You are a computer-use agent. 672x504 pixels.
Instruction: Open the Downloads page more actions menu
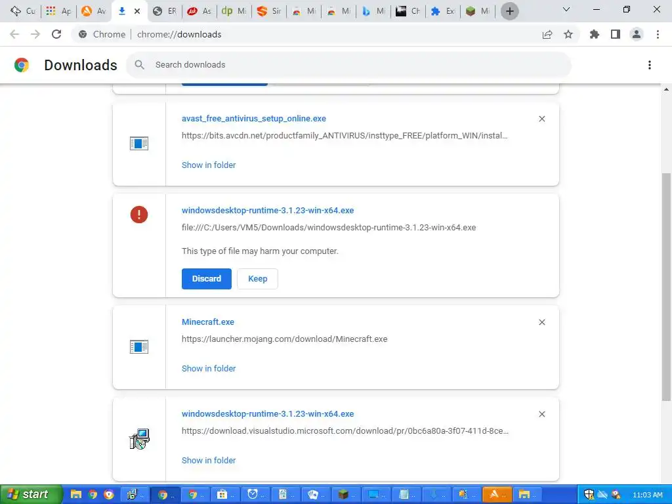[650, 65]
